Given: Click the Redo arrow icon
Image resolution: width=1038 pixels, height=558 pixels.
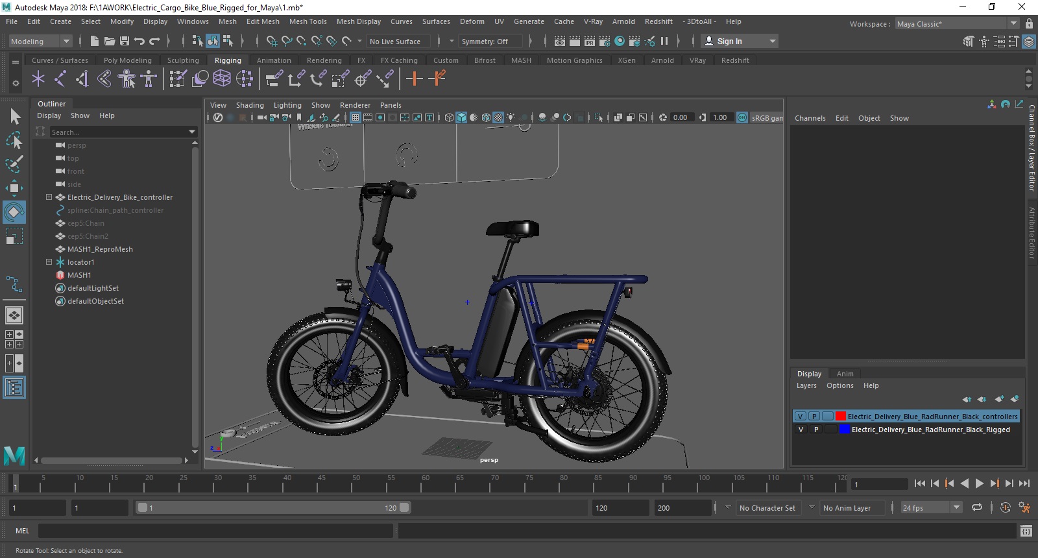Looking at the screenshot, I should (x=154, y=41).
